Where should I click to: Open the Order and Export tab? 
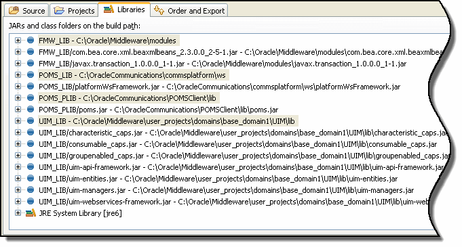pos(189,11)
